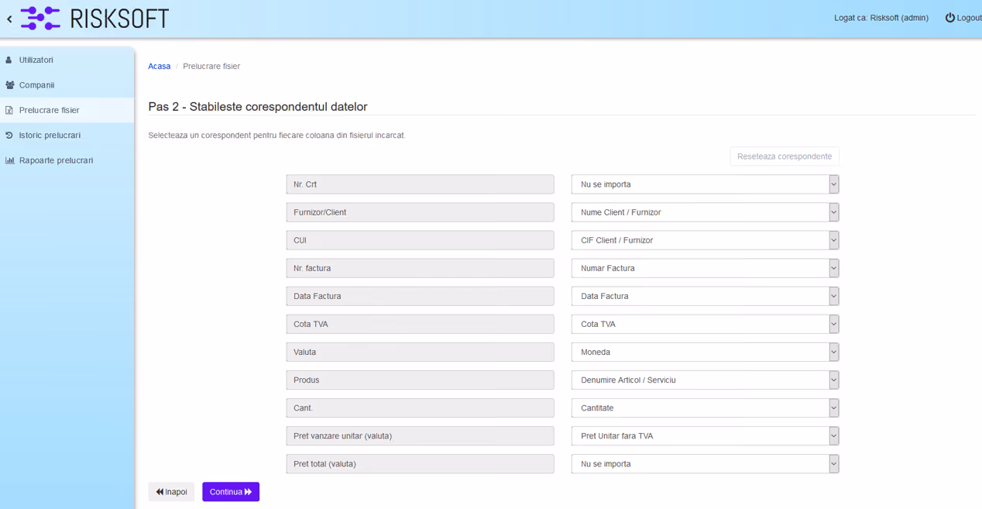Go to Istoric prelucrari
The width and height of the screenshot is (982, 509).
(67, 135)
